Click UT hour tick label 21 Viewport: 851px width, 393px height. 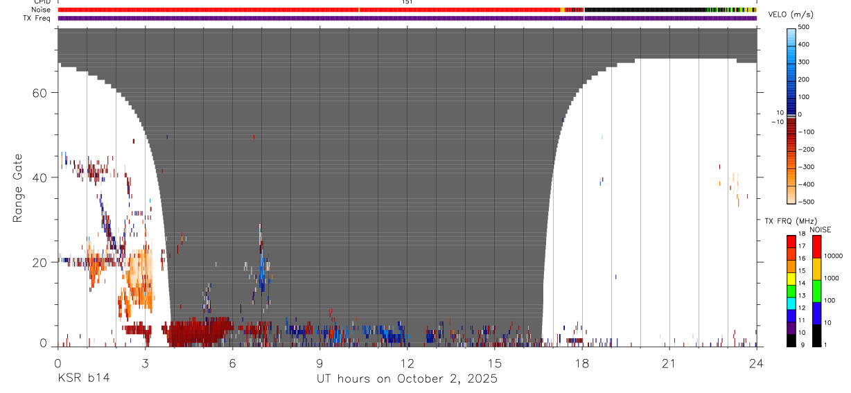(x=669, y=363)
